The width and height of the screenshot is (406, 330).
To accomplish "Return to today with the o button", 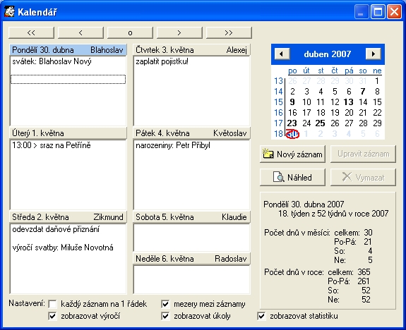I will point(130,32).
